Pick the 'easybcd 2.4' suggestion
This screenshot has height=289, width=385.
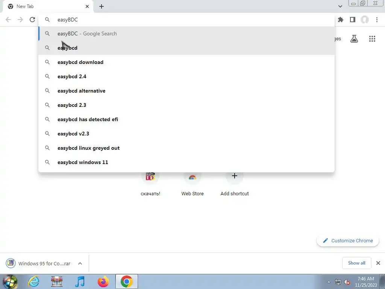coord(186,76)
